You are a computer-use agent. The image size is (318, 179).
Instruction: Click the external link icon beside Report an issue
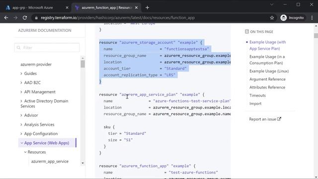279,119
